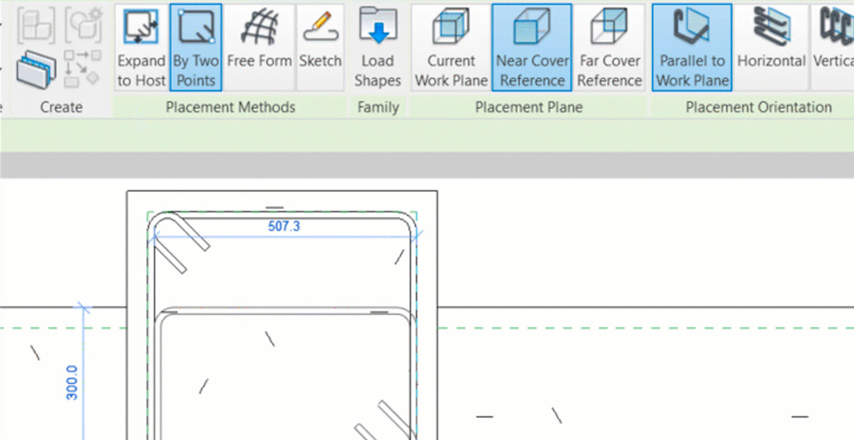Click Load Shapes in the Family panel
Image resolution: width=854 pixels, height=440 pixels.
(378, 47)
